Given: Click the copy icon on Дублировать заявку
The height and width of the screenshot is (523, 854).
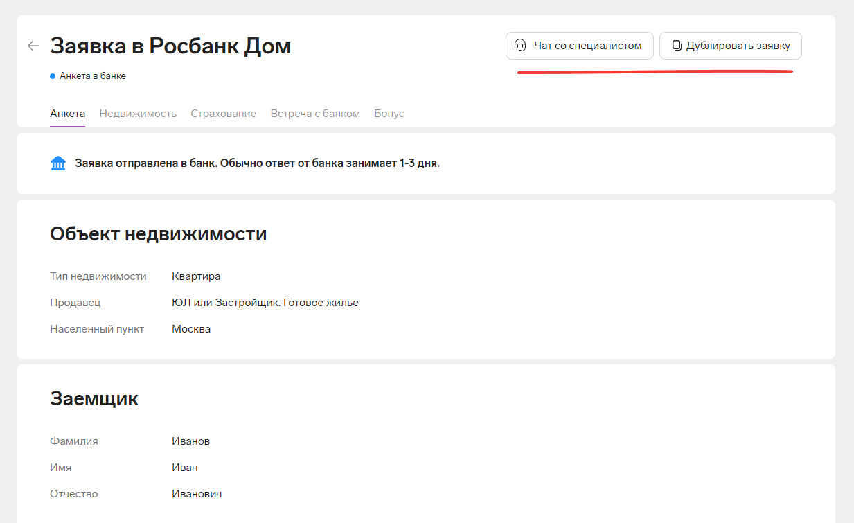Looking at the screenshot, I should [677, 46].
